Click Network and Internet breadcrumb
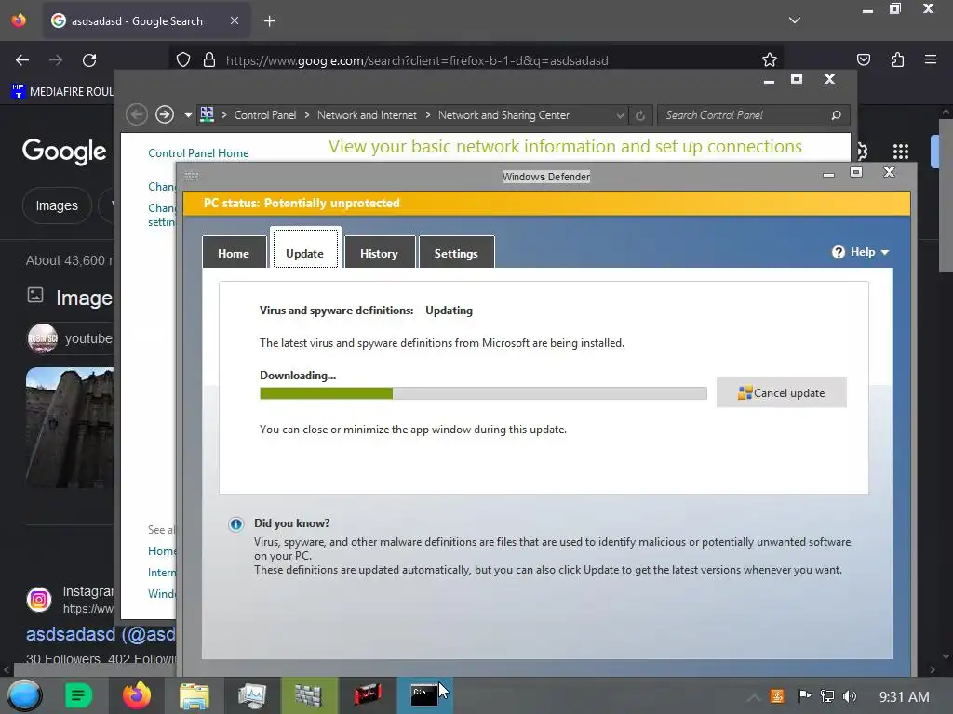The height and width of the screenshot is (714, 953). click(367, 115)
